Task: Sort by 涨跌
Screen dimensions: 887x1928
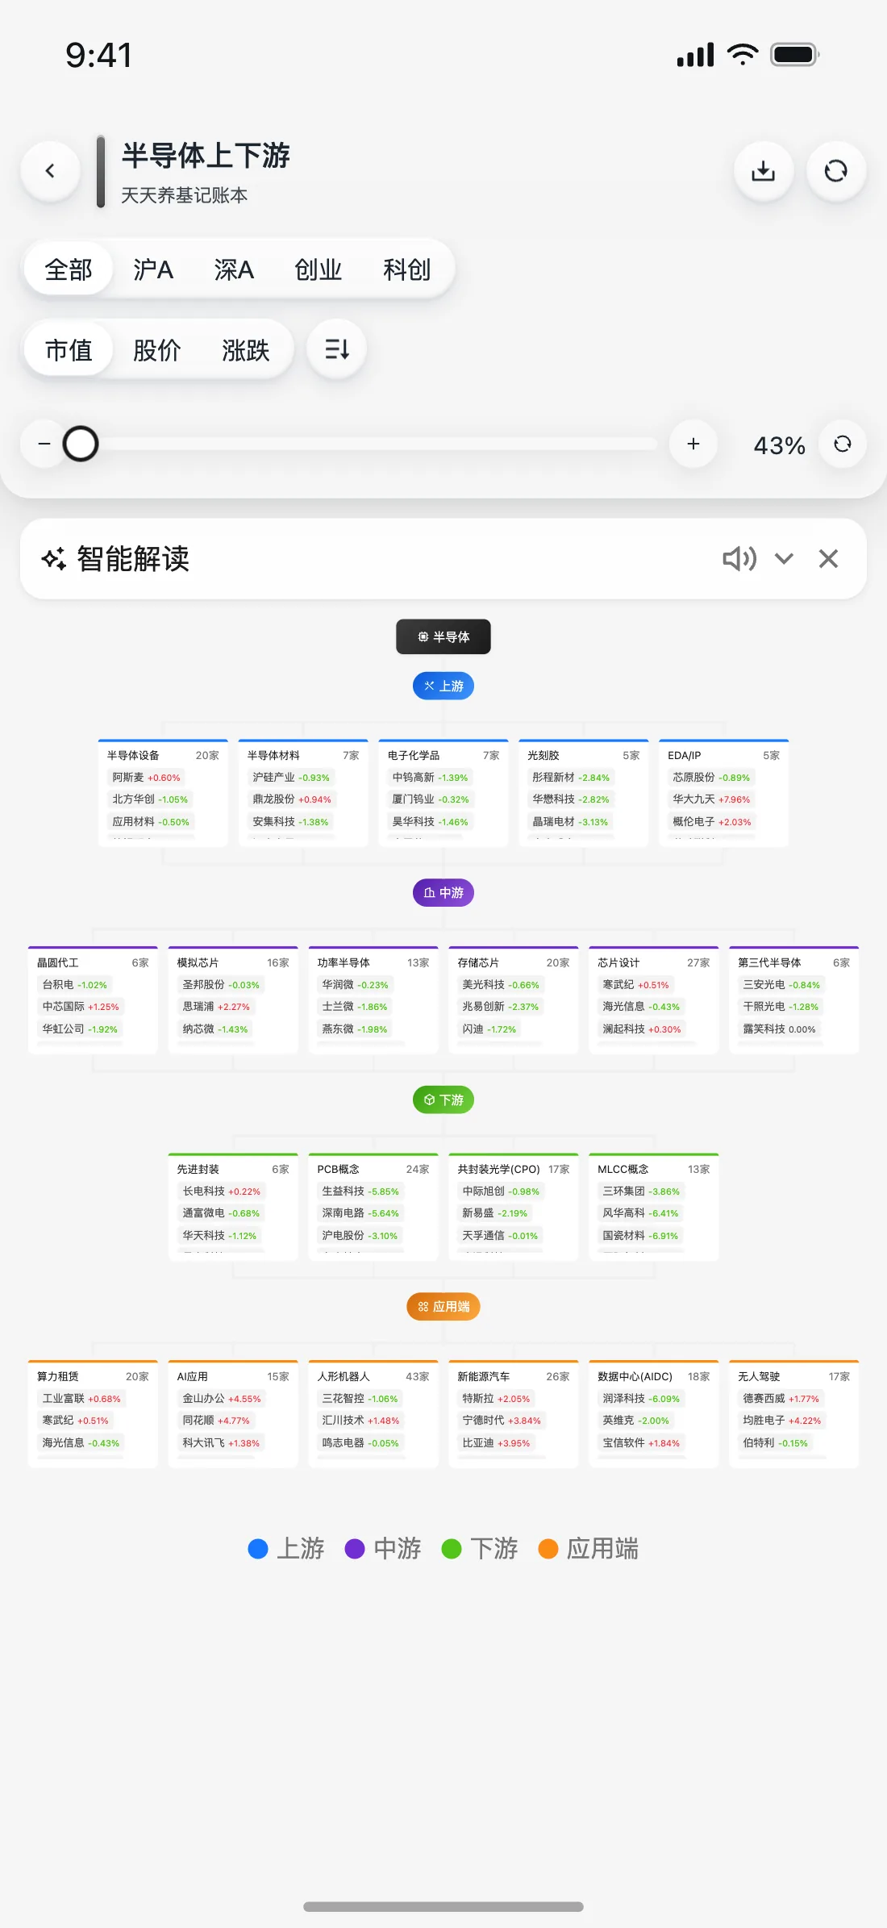Action: click(x=246, y=349)
